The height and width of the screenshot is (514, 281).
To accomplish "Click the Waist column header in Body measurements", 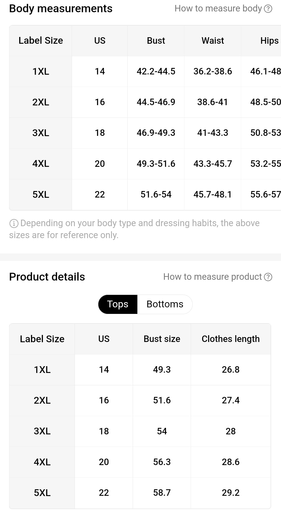I will tap(213, 41).
